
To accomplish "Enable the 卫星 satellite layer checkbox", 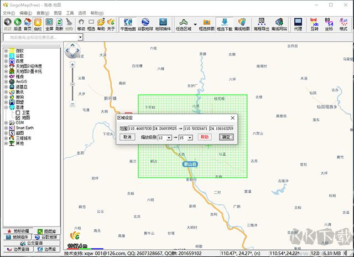I will pyautogui.click(x=18, y=112).
